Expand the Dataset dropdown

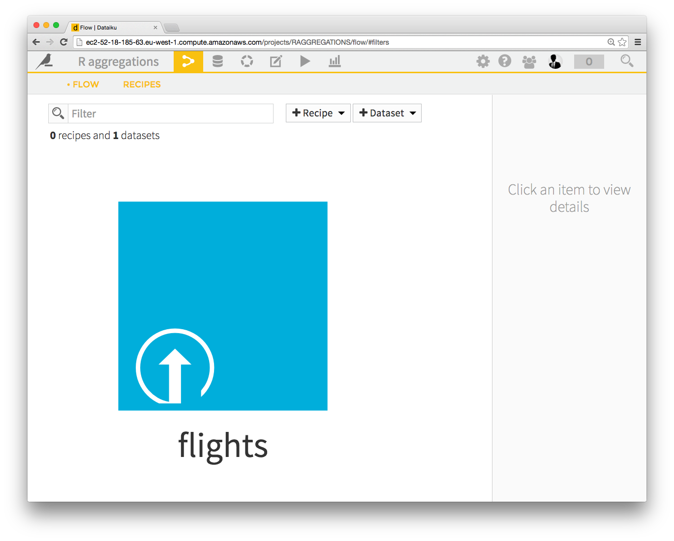click(387, 113)
